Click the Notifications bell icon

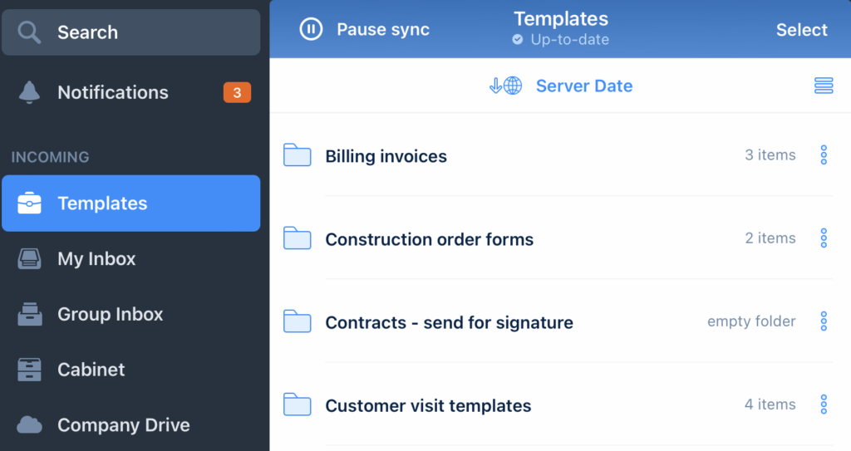(30, 93)
